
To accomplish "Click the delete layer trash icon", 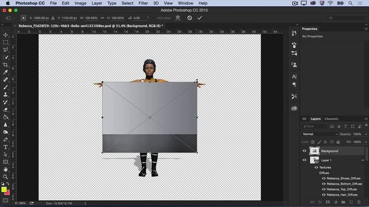I will click(x=359, y=202).
